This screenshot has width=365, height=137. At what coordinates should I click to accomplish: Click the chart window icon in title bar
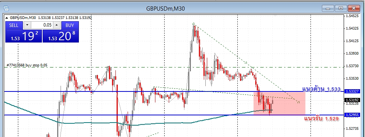pyautogui.click(x=6, y=9)
